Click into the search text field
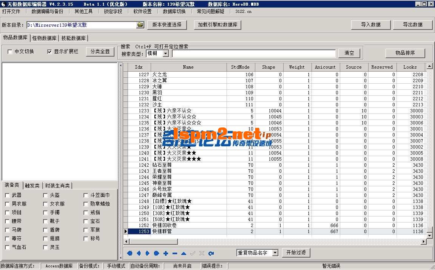The width and height of the screenshot is (435, 270). click(253, 54)
